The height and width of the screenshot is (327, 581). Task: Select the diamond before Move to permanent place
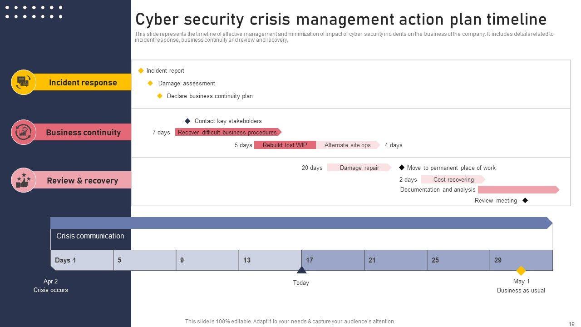(x=402, y=168)
